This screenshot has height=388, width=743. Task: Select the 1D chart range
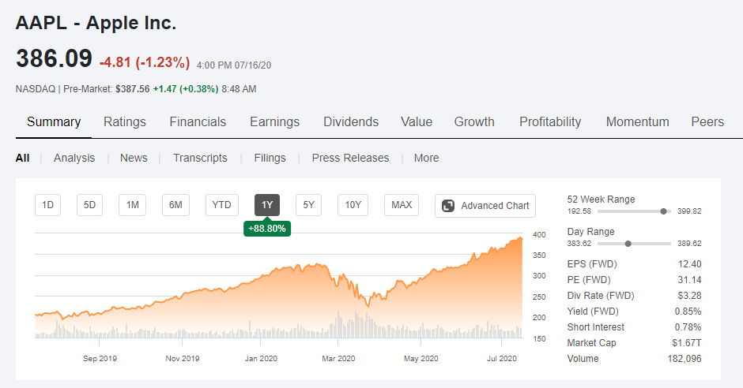[47, 206]
